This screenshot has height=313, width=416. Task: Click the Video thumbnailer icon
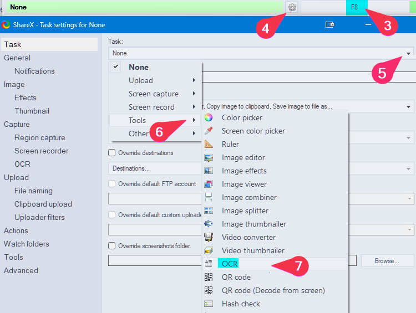click(x=209, y=250)
